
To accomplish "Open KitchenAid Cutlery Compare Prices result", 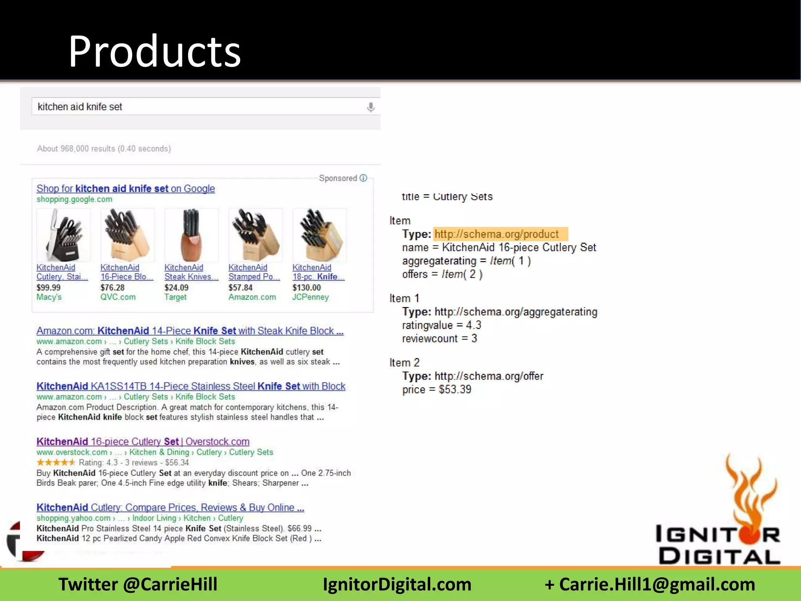I will 170,507.
